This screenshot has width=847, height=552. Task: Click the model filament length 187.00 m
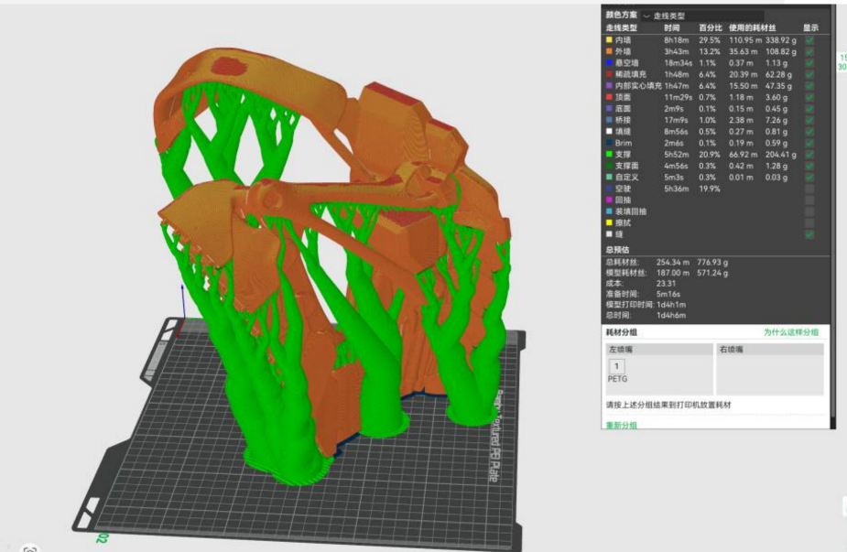[673, 274]
